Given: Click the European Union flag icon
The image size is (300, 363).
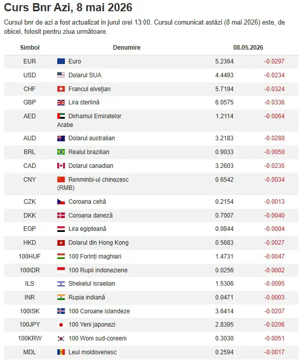Looking at the screenshot, I should (x=61, y=61).
